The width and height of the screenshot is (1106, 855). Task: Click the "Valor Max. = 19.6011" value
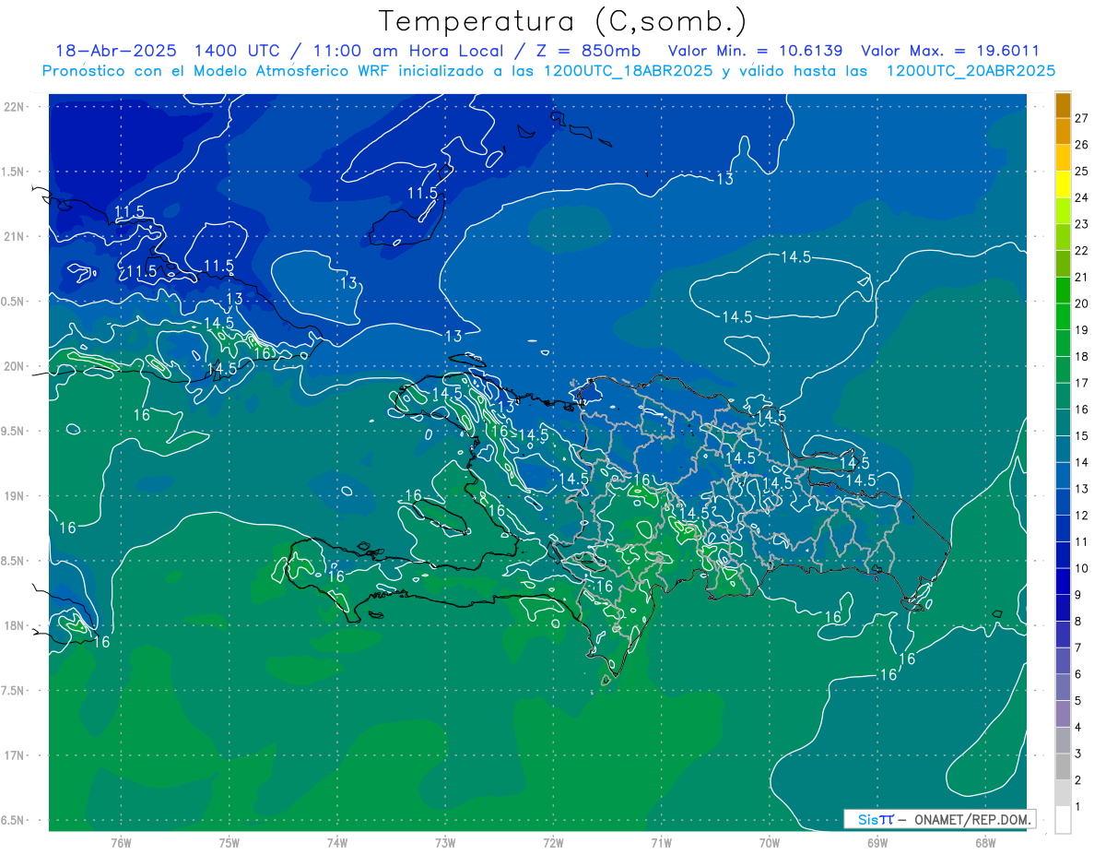pyautogui.click(x=949, y=51)
